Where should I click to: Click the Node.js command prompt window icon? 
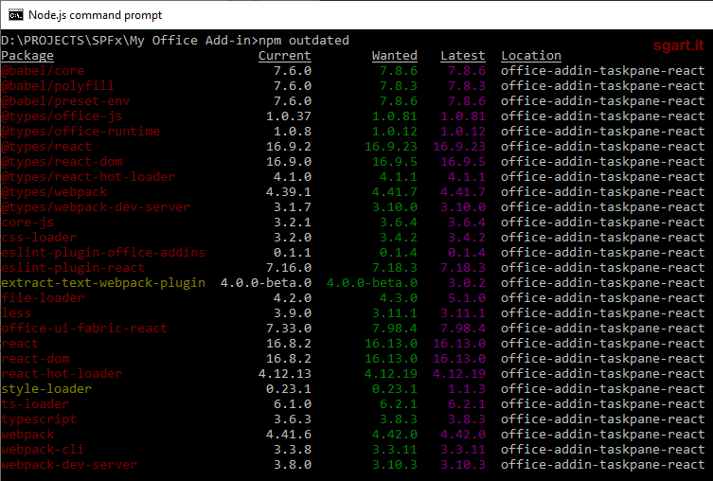click(16, 15)
